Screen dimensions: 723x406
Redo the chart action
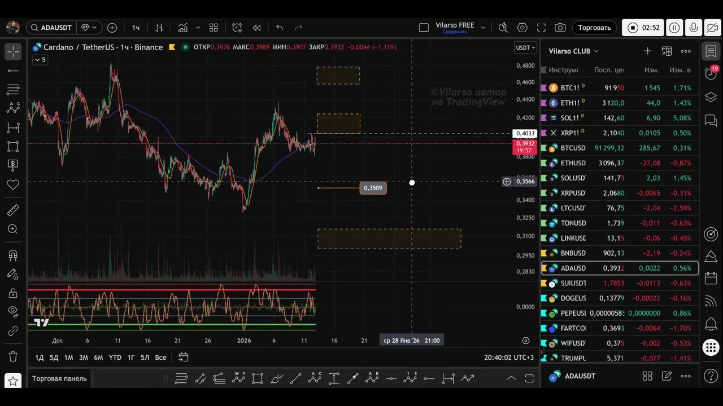tap(299, 28)
